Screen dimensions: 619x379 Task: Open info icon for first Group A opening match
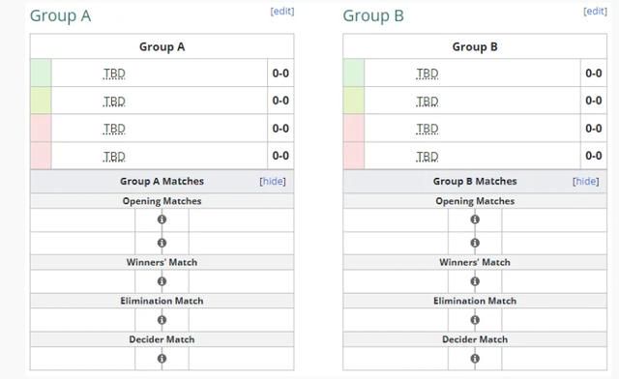click(x=162, y=219)
